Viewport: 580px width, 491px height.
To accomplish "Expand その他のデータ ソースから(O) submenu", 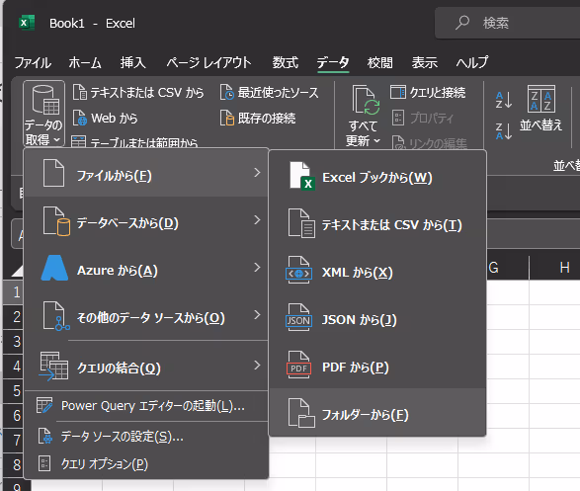I will tap(145, 316).
